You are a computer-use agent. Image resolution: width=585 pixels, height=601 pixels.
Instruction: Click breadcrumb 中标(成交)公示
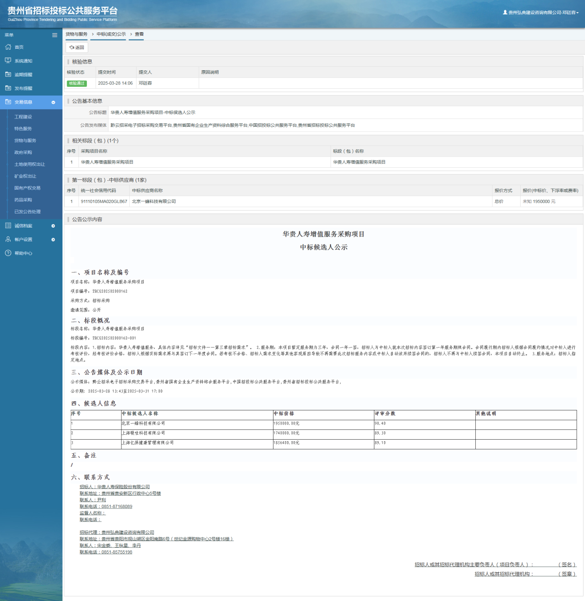[x=111, y=34]
